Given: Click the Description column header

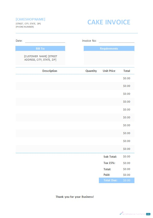Looking at the screenshot, I should (x=50, y=71).
